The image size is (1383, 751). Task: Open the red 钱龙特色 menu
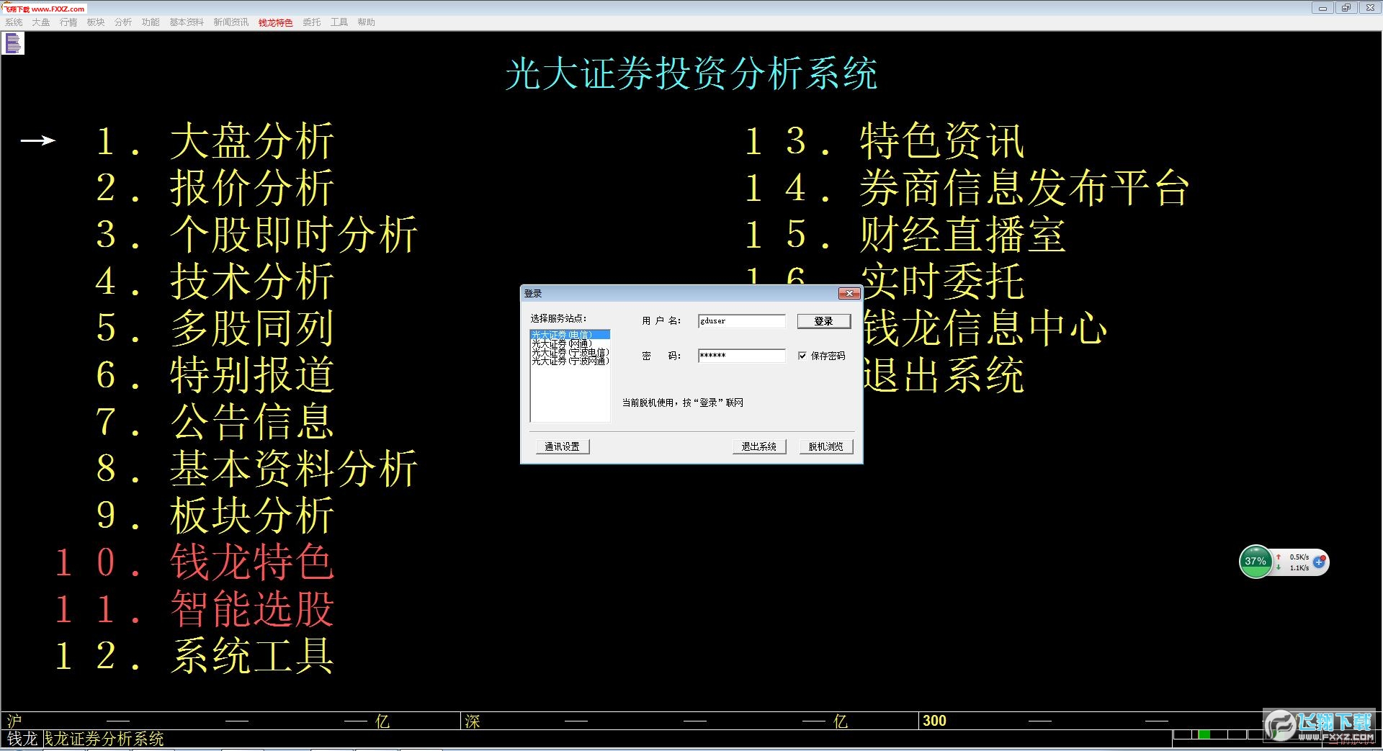point(276,22)
